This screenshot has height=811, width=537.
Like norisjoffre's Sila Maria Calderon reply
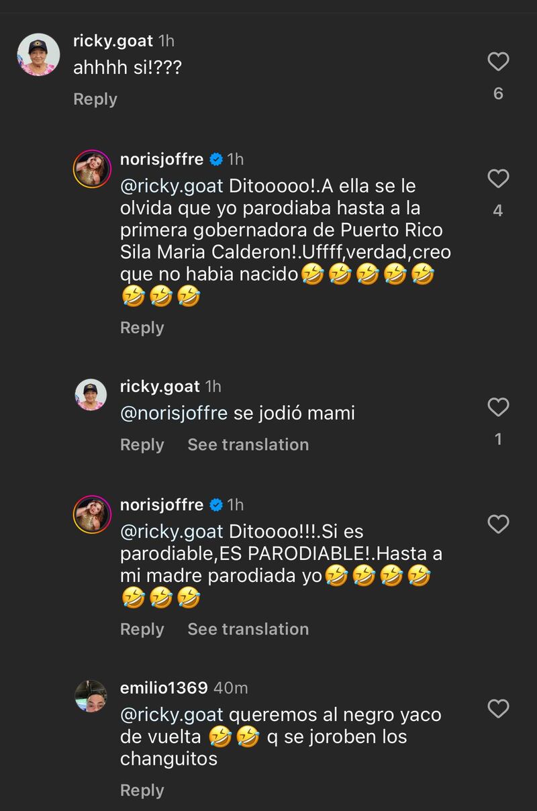pyautogui.click(x=497, y=179)
